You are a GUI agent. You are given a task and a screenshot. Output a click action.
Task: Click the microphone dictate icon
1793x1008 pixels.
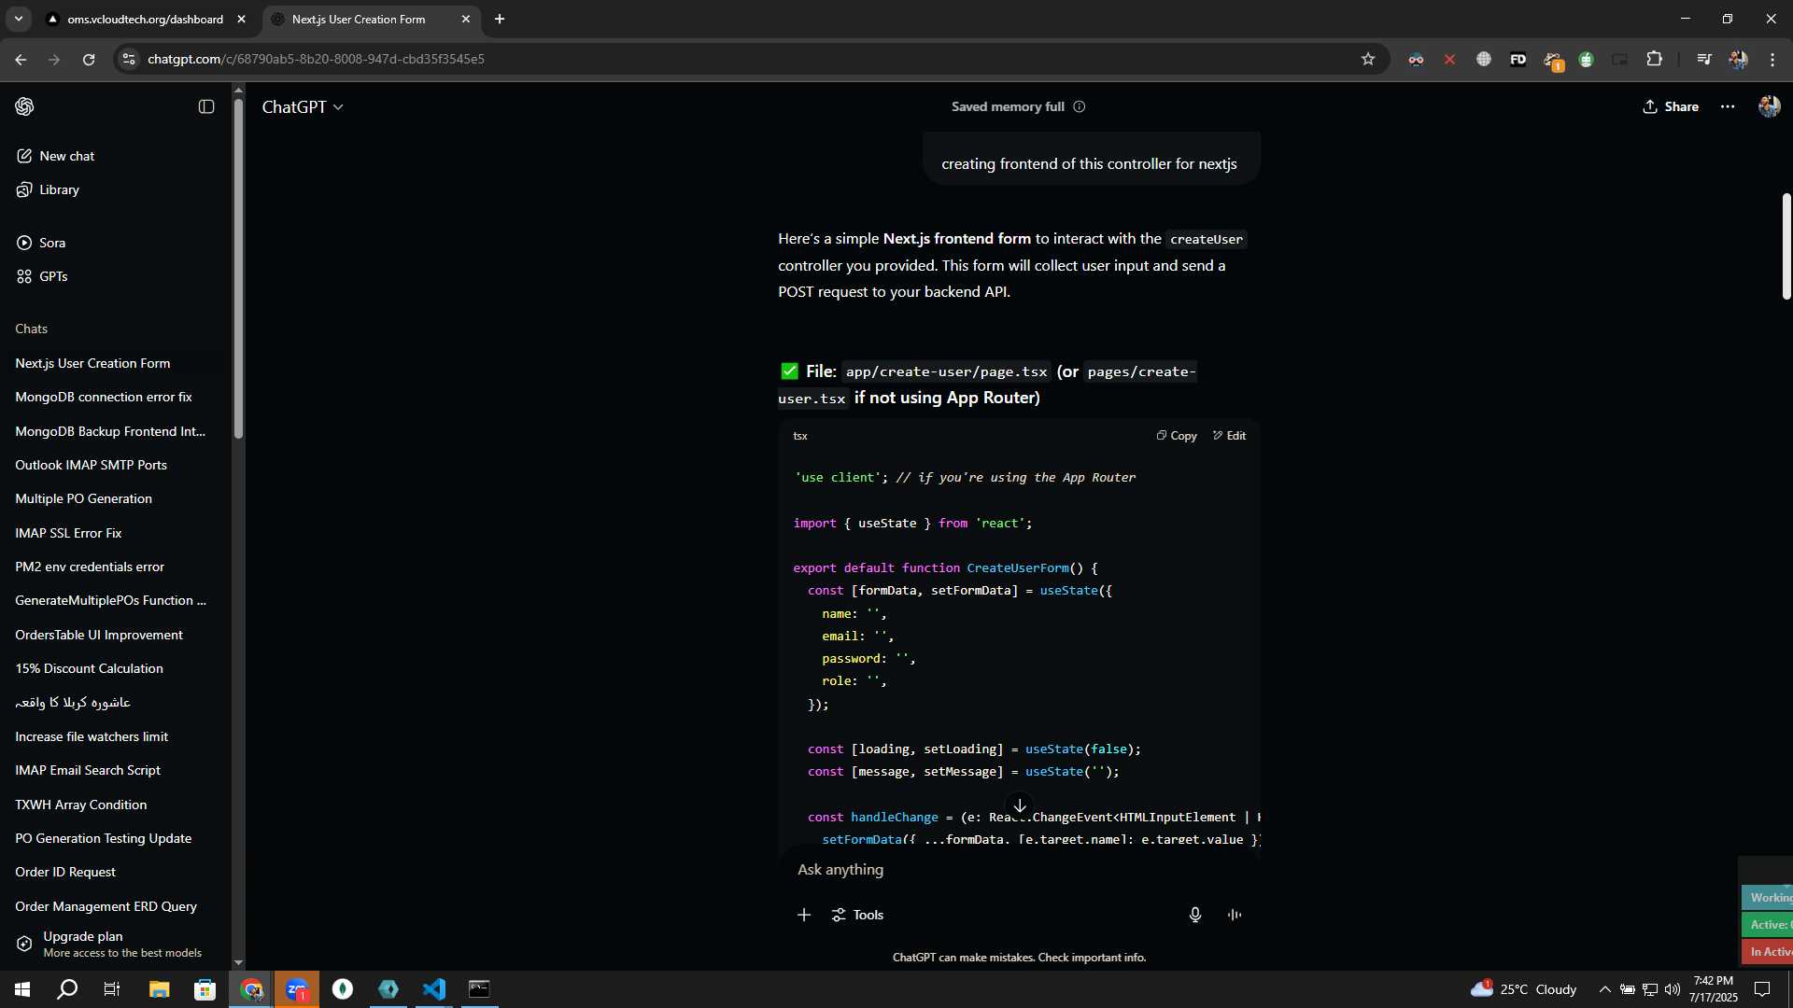point(1195,915)
